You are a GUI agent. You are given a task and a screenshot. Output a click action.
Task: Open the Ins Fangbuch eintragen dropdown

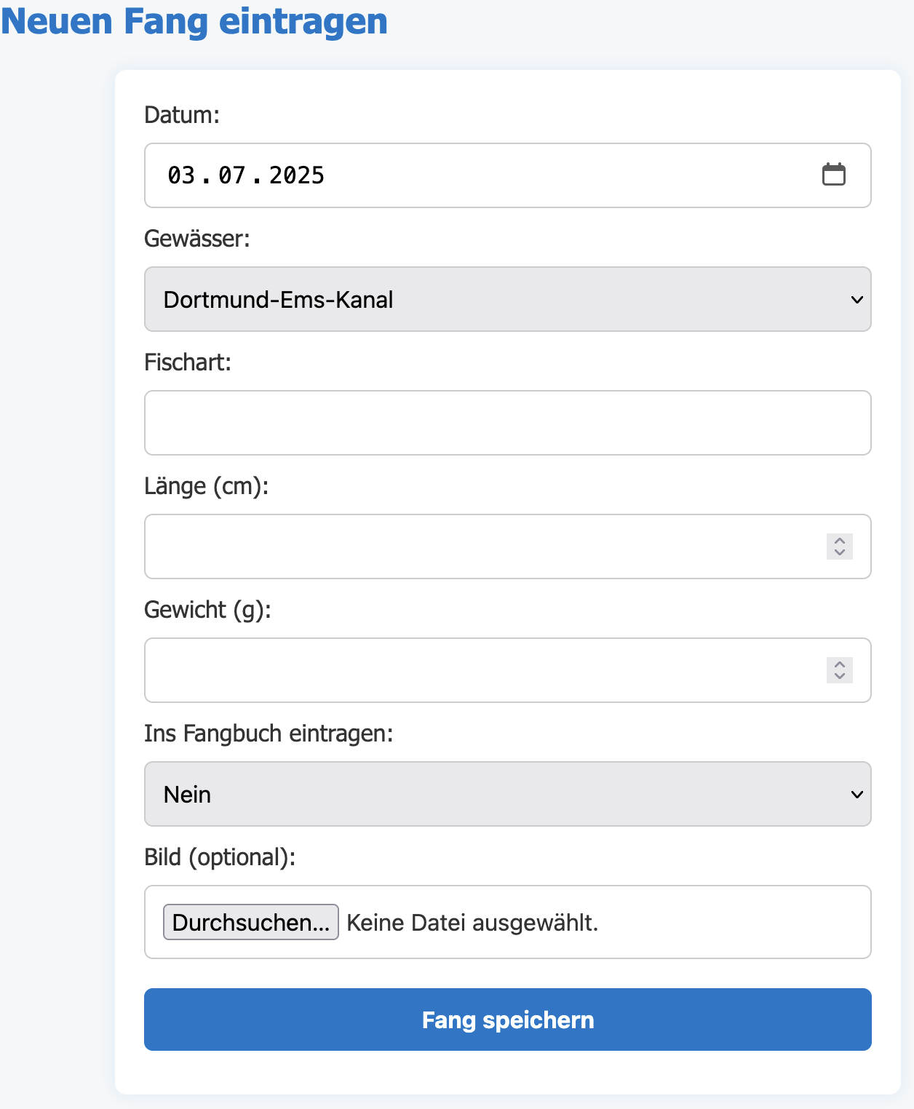(x=508, y=794)
